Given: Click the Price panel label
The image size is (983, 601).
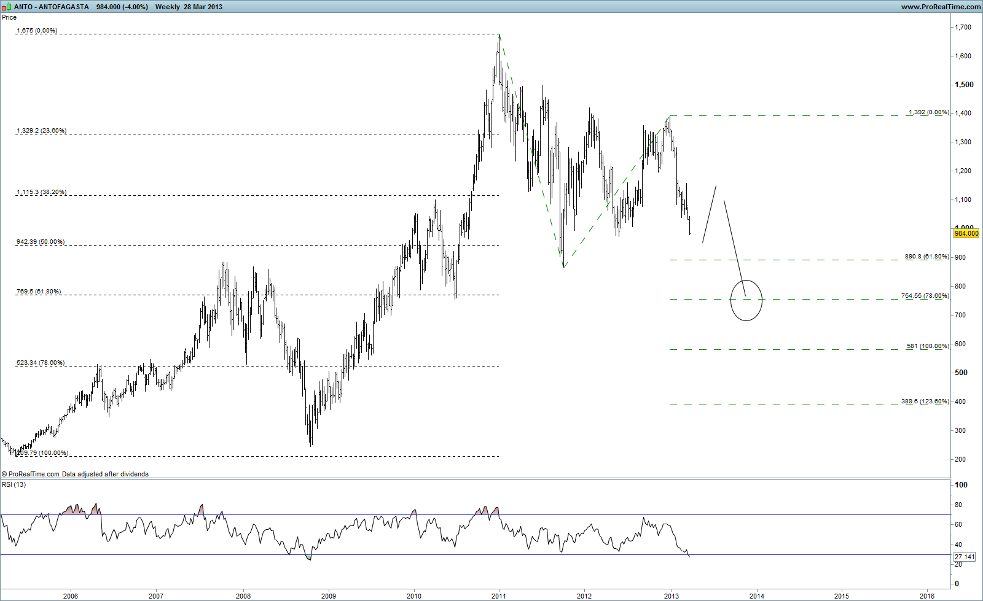Looking at the screenshot, I should coord(9,17).
